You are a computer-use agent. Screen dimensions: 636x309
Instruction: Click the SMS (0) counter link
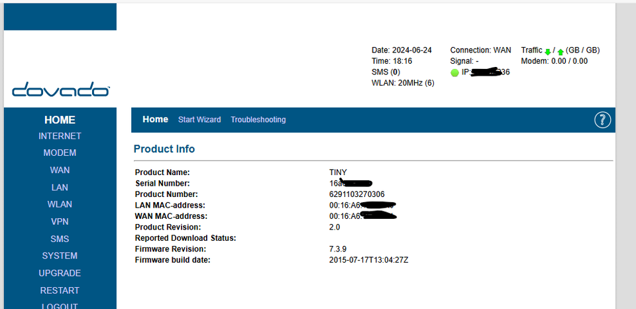point(386,72)
